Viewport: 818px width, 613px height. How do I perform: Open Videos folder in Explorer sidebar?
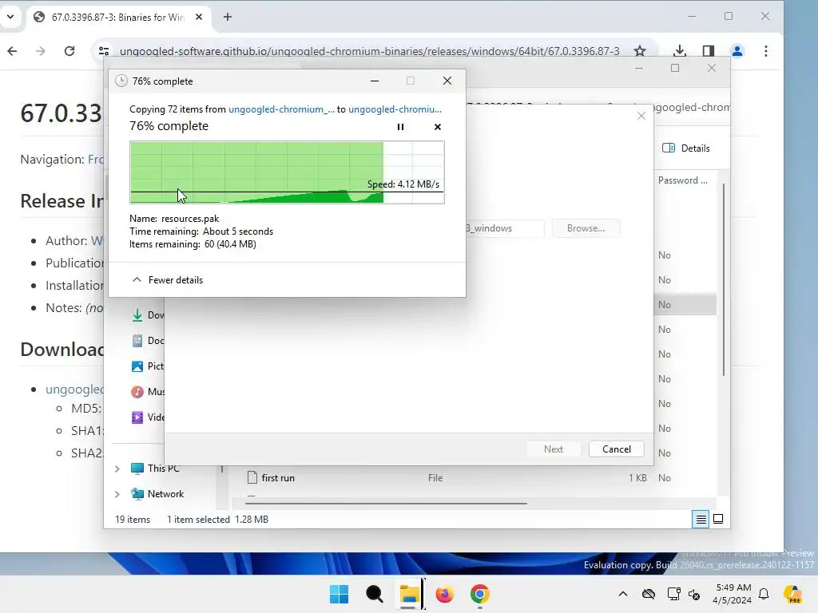point(147,417)
